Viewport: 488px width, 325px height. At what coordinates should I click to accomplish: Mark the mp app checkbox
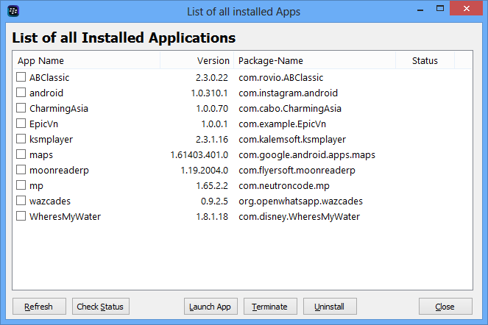21,185
